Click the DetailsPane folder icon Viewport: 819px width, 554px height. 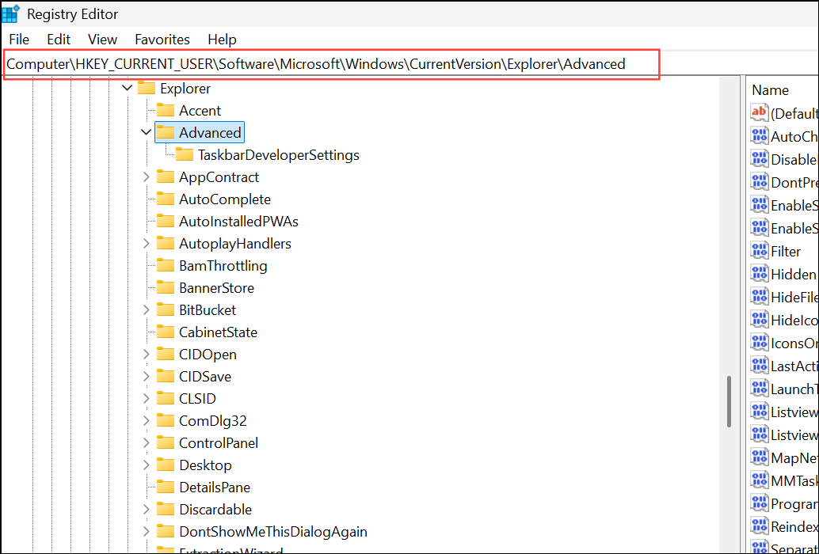coord(166,488)
